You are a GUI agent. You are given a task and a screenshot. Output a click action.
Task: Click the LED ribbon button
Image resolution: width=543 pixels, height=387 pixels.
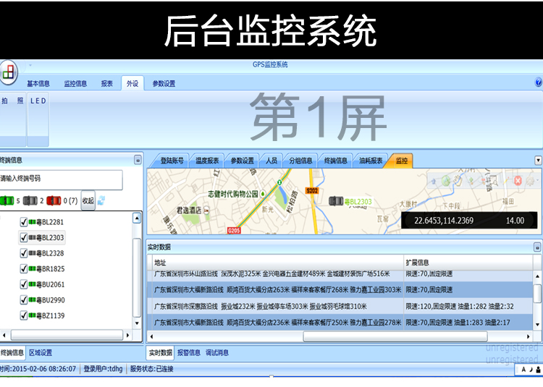click(x=38, y=119)
